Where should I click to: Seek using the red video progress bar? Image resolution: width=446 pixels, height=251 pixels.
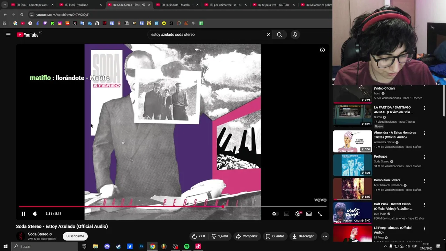pos(172,206)
